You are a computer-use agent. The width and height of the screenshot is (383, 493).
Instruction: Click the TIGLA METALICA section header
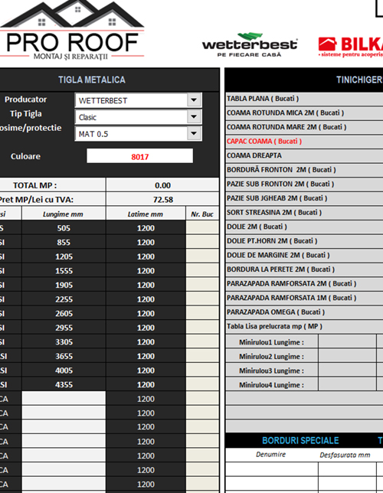109,80
